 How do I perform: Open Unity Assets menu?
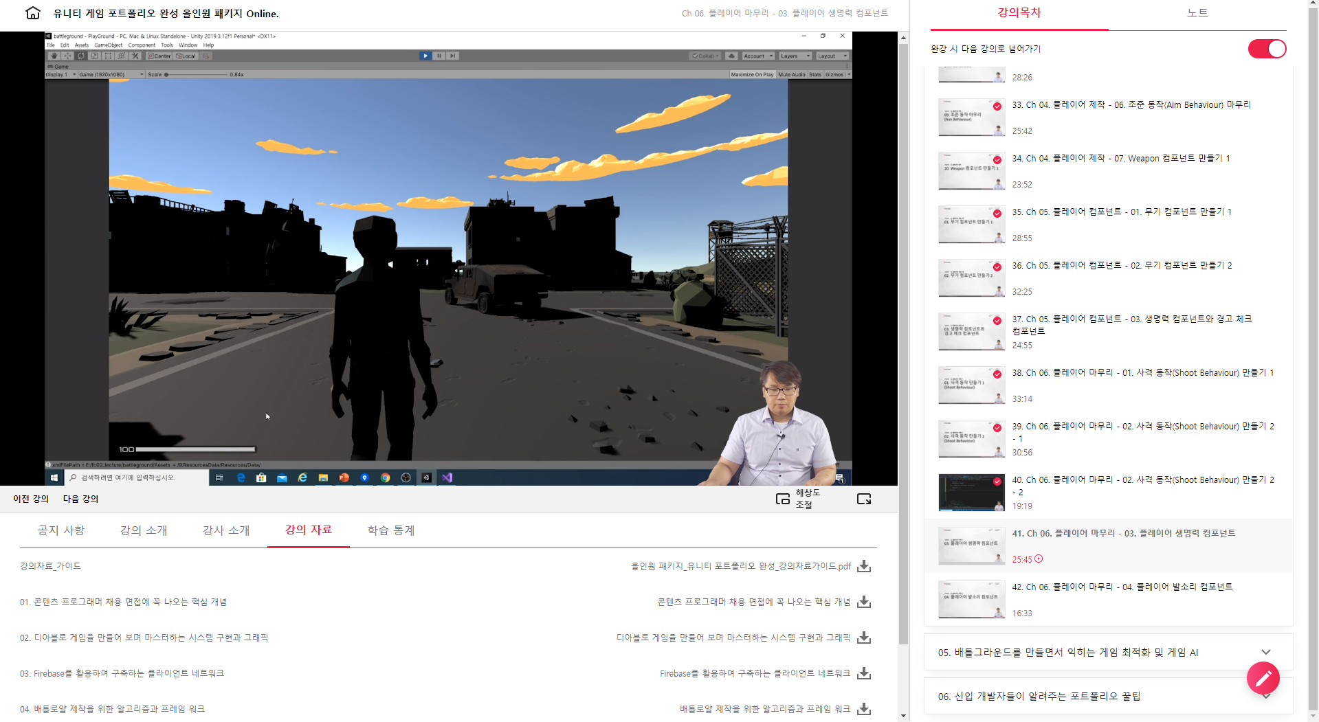[x=82, y=45]
